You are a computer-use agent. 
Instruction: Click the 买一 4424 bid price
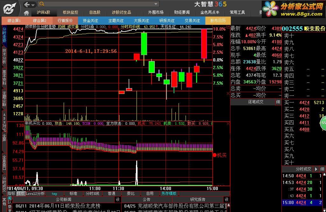304,103
